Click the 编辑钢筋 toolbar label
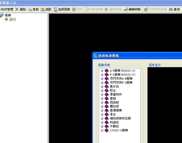 tap(135, 9)
